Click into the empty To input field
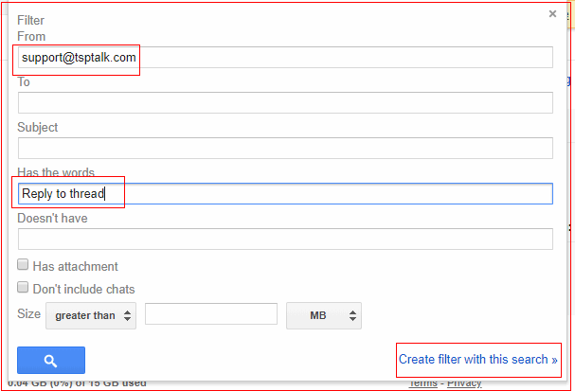The image size is (575, 391). pos(284,103)
